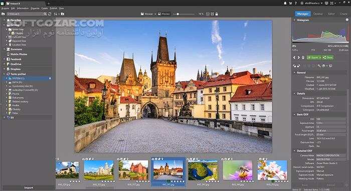The width and height of the screenshot is (351, 191).
Task: Click the search magnifier in path bar
Action: [x=45, y=14]
